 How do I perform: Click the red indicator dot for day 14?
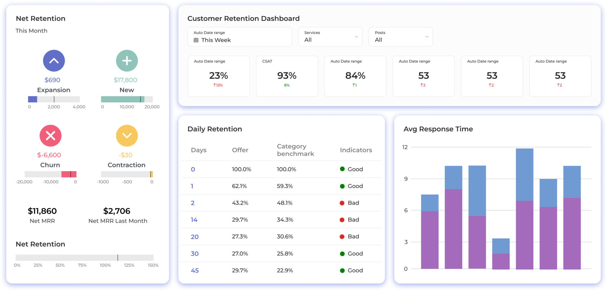[342, 220]
